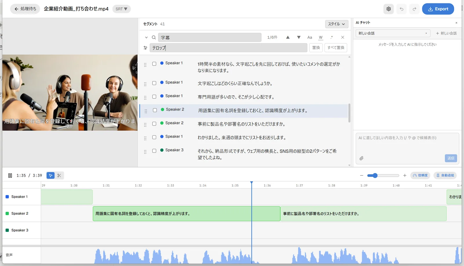Grab drag handle of わかりました row
464x266 pixels.
[x=145, y=138]
